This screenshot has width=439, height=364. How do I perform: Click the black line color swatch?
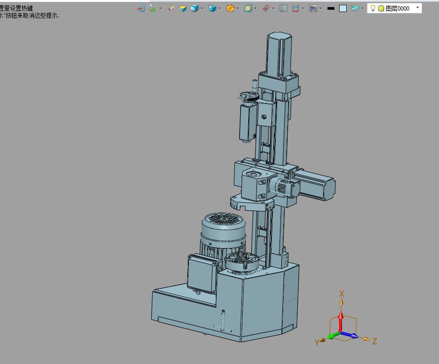[330, 8]
